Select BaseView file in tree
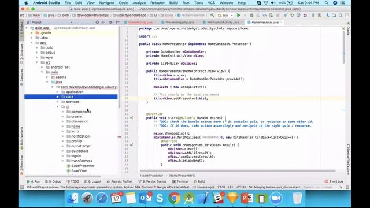The width and height of the screenshot is (370, 208). (x=79, y=171)
